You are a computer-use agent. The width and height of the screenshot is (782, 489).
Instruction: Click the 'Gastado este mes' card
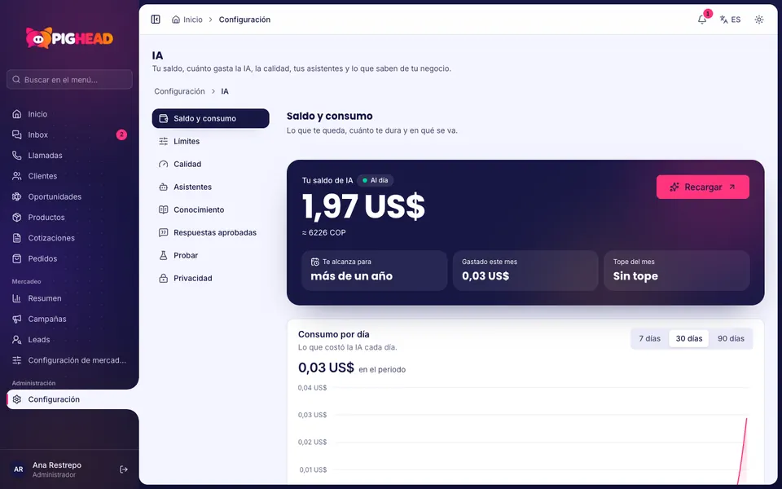coord(525,271)
